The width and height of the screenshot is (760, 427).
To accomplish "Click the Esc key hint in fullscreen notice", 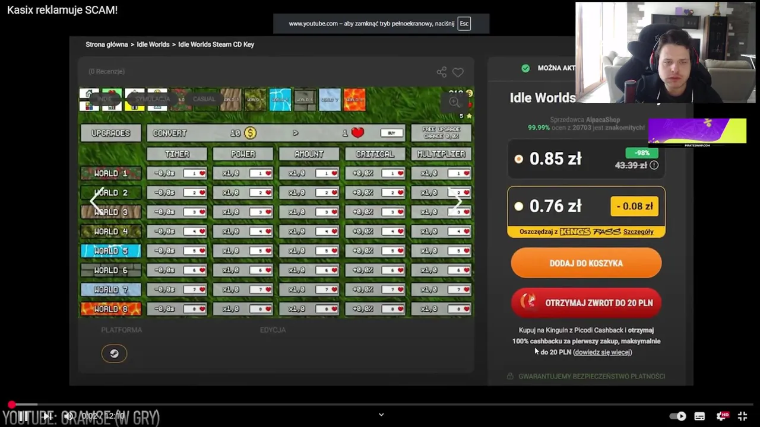I will (x=464, y=24).
